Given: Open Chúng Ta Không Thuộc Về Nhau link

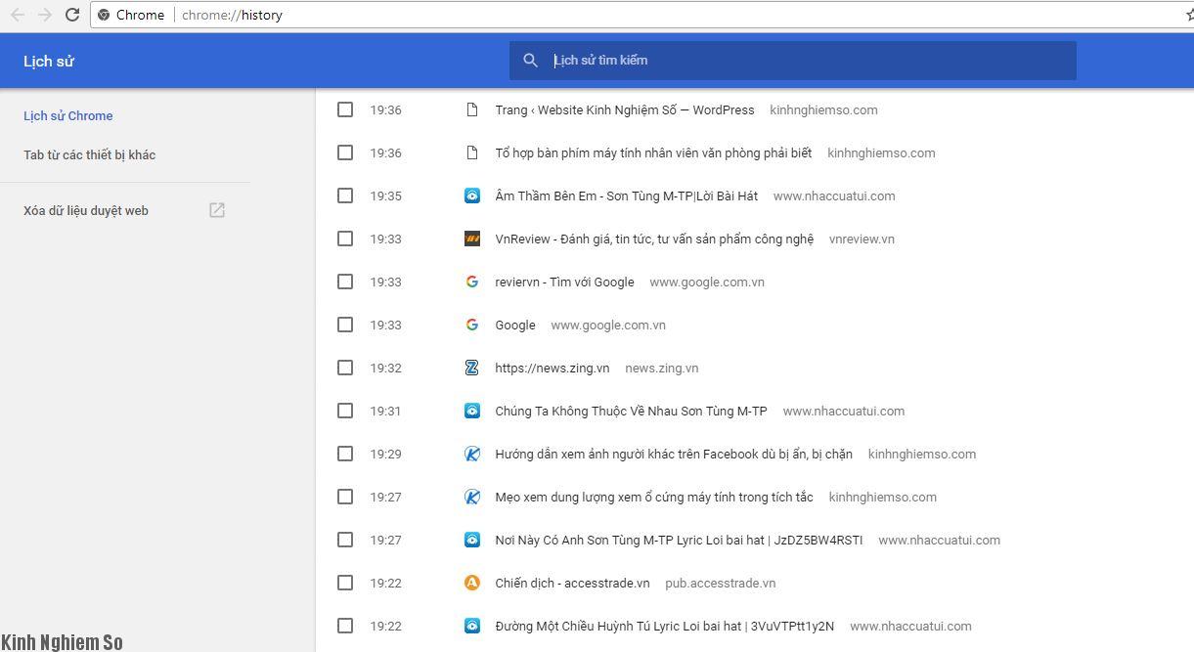Looking at the screenshot, I should tap(631, 411).
